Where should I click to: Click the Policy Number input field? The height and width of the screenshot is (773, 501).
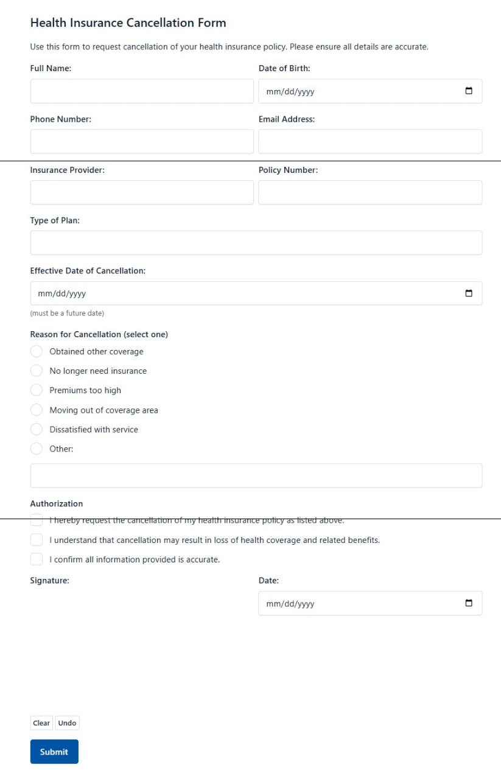pyautogui.click(x=370, y=192)
